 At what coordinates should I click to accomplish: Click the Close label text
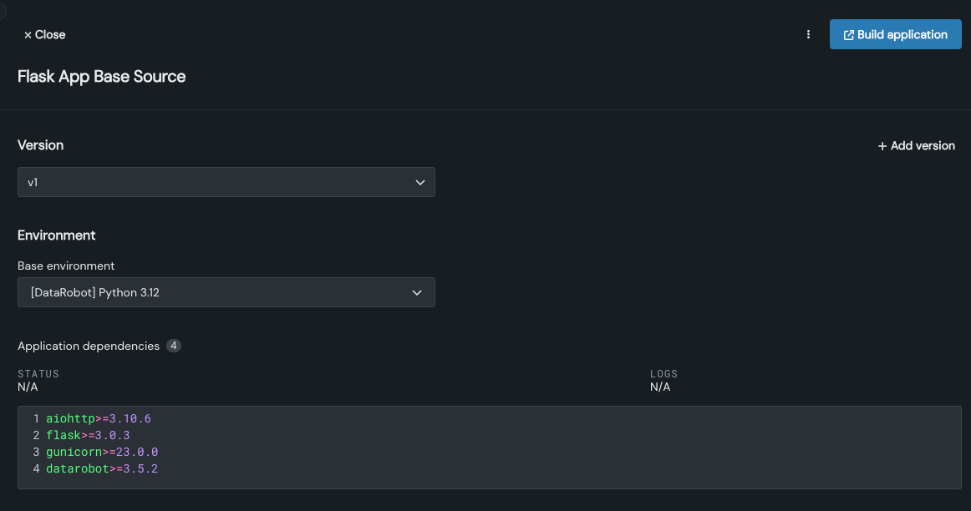(x=50, y=35)
